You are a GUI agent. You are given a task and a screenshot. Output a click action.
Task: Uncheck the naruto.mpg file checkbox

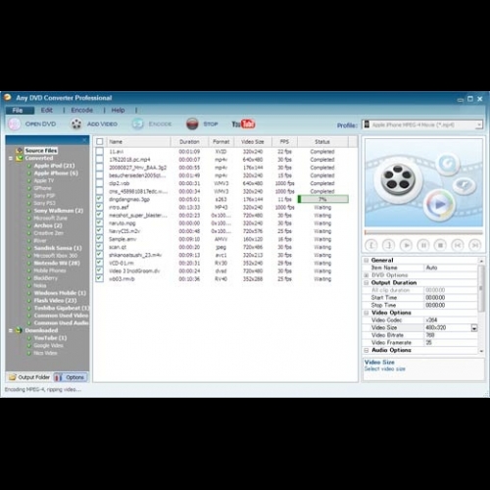point(100,223)
